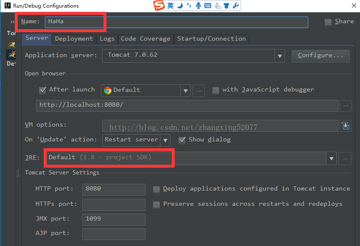This screenshot has width=360, height=246.
Task: Enable Preserve sessions across restarts and redeploys
Action: click(x=156, y=205)
